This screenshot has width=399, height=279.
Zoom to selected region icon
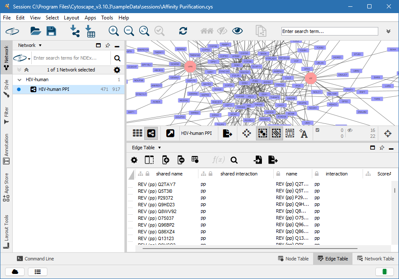click(160, 31)
